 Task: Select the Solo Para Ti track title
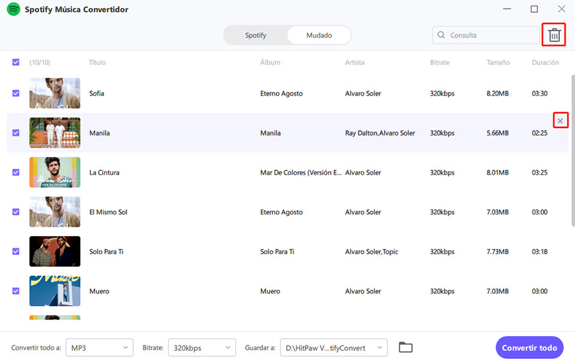(106, 251)
